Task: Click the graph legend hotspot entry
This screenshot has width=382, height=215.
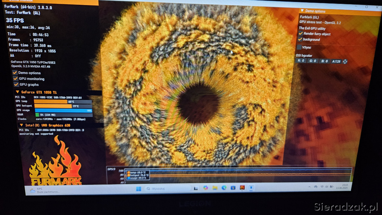Action: (x=138, y=175)
